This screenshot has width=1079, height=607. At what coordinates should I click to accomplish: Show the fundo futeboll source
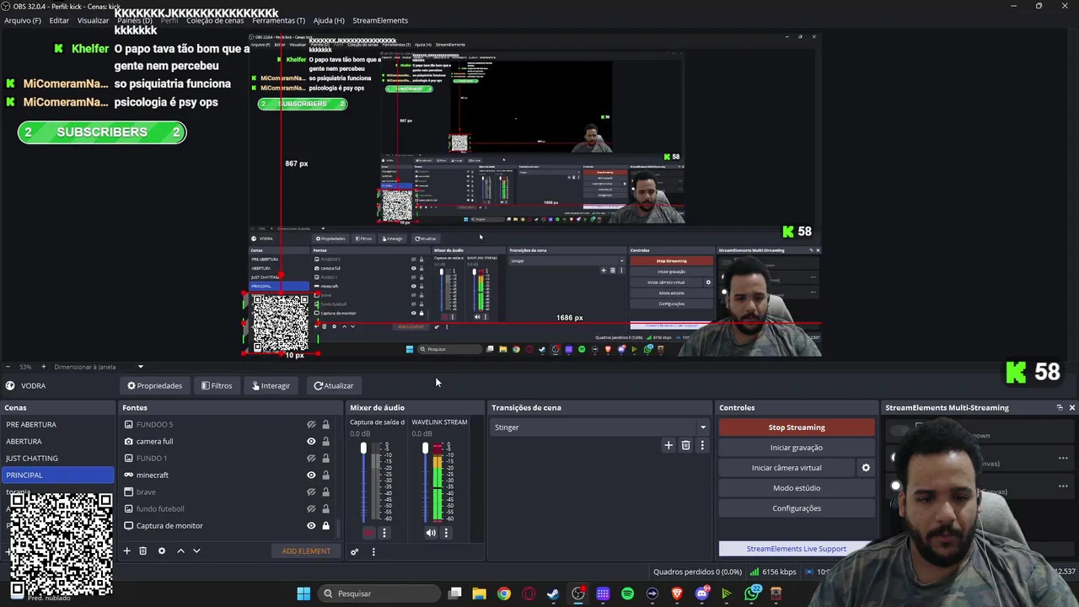[311, 509]
